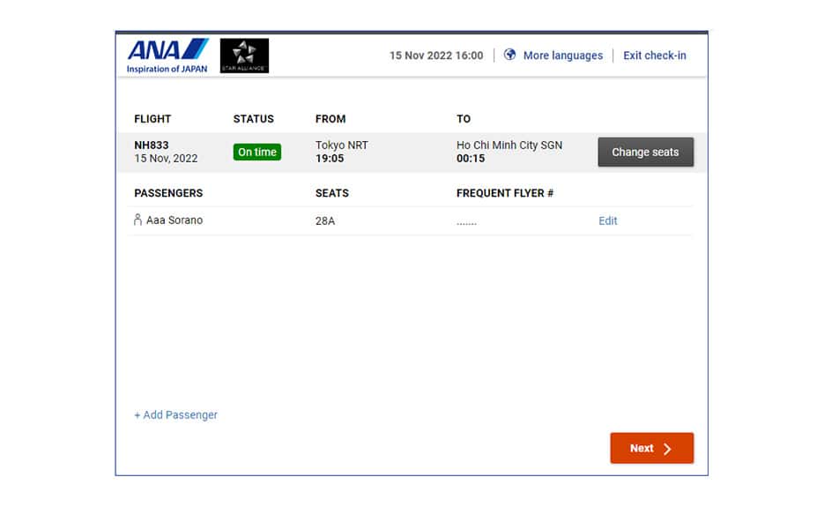The width and height of the screenshot is (824, 507).
Task: Click the passenger person icon
Action: [x=137, y=220]
